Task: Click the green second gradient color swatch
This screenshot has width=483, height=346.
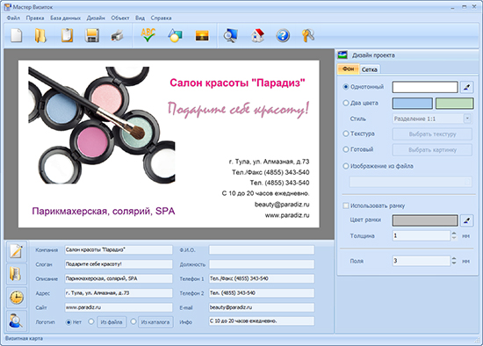Action: [454, 104]
